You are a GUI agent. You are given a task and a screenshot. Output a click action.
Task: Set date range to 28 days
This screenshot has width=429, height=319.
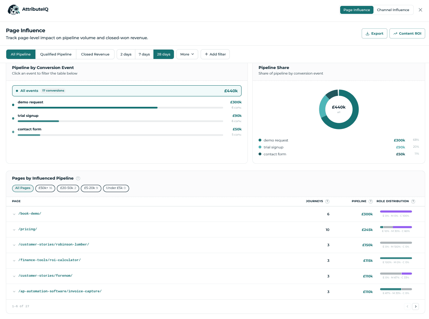[x=163, y=54]
